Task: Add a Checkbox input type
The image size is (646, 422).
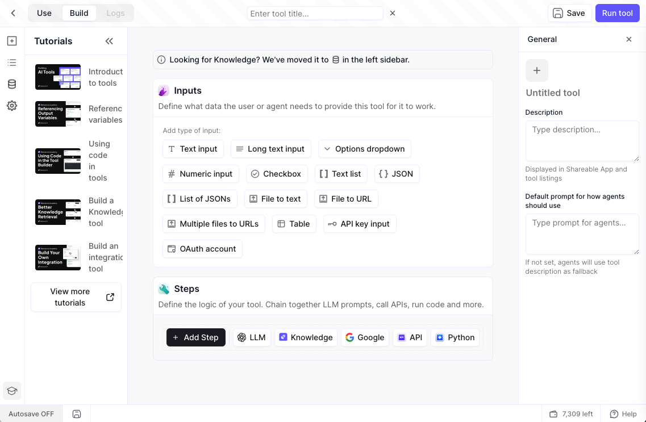Action: click(x=277, y=174)
